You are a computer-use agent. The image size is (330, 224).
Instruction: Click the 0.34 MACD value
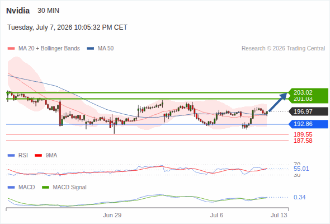299,198
